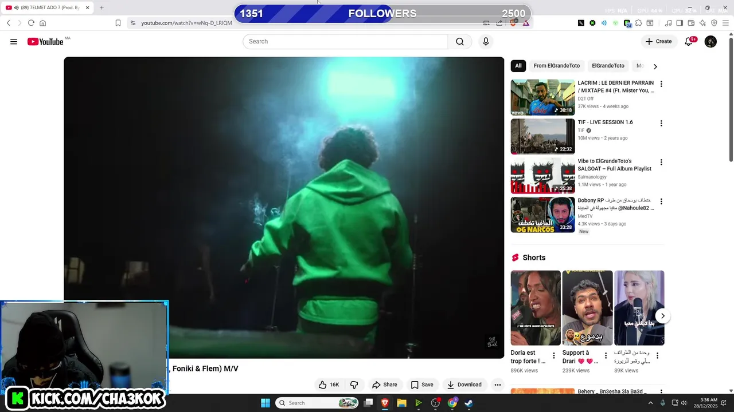Click the video player area
734x412 pixels.
[284, 208]
